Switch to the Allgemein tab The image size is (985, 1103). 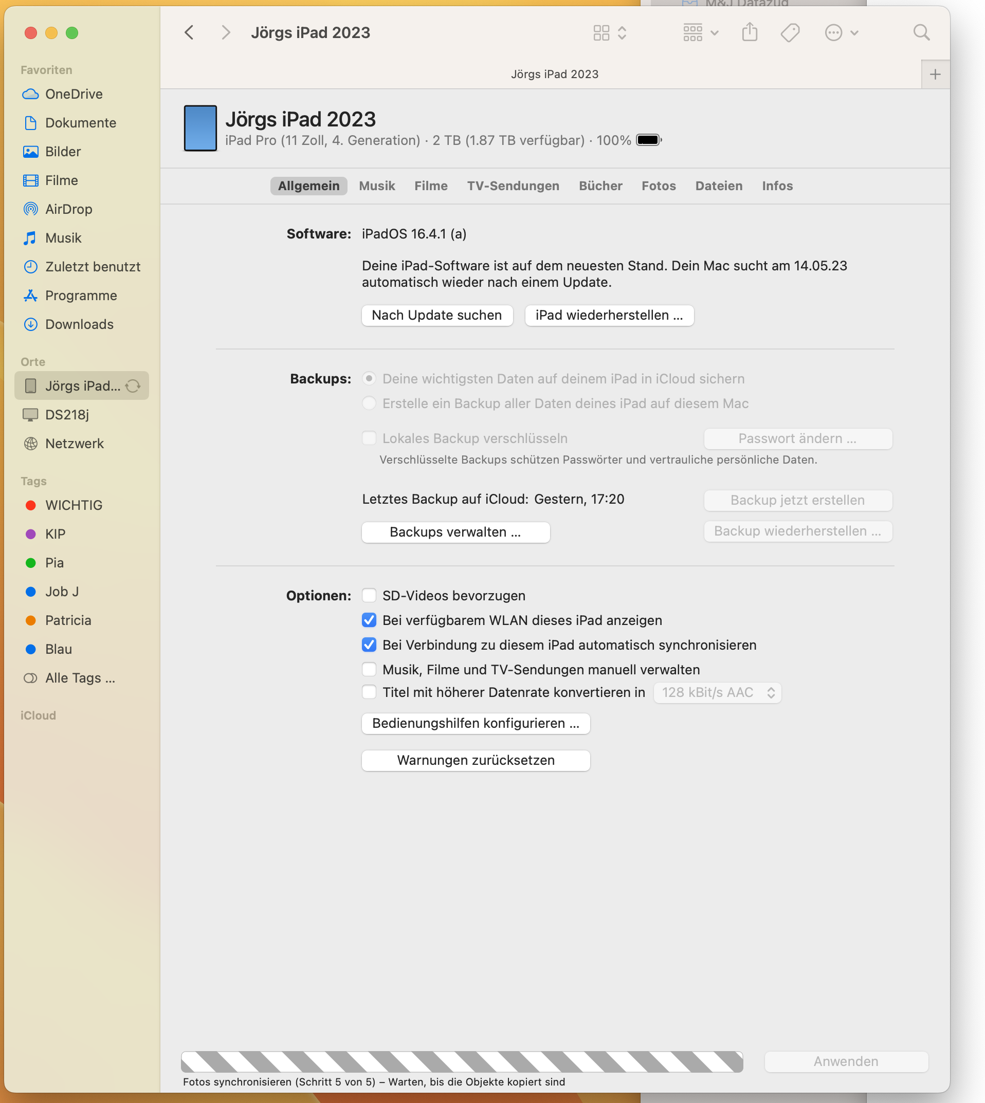coord(308,186)
